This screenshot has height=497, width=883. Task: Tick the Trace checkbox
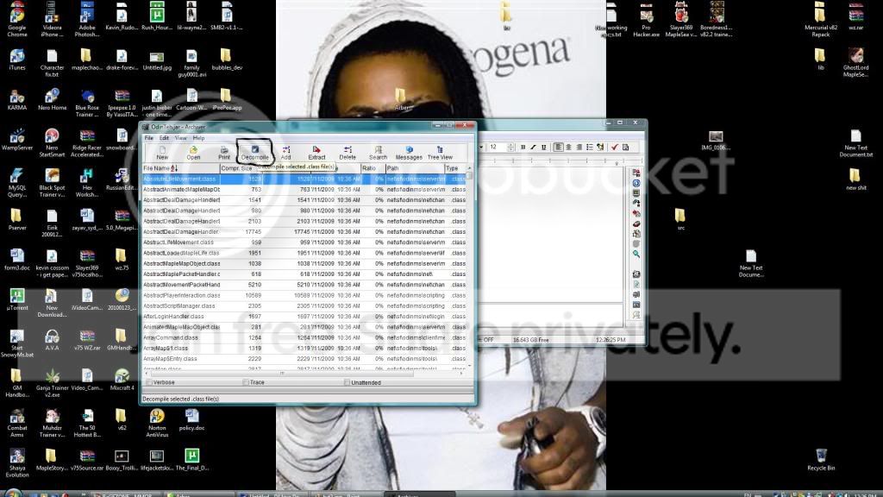pos(246,382)
